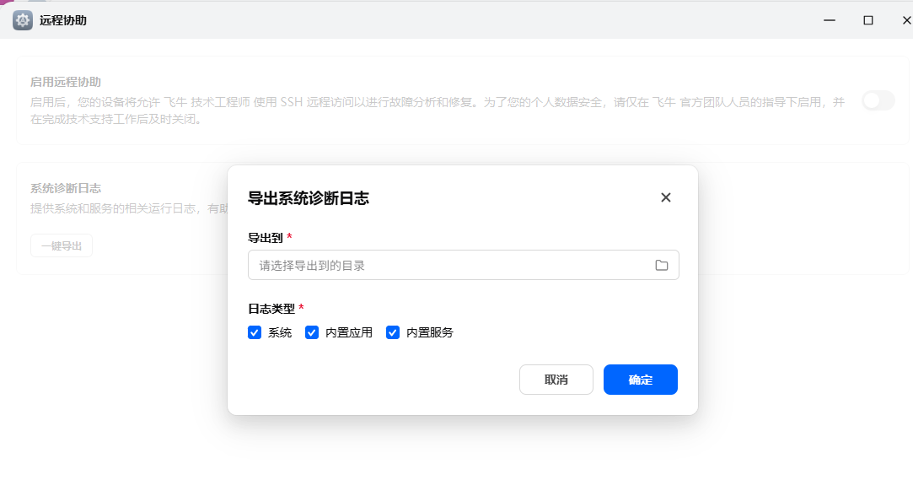Click the 日志类型 label
The image size is (913, 496).
point(271,309)
